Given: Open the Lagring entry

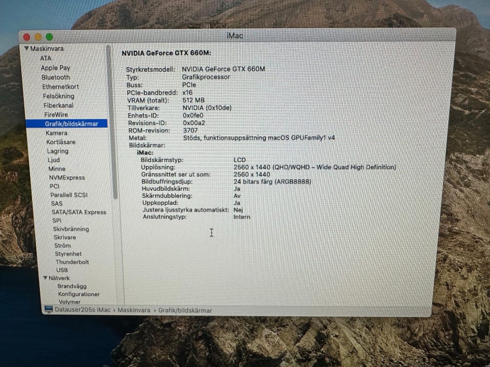Looking at the screenshot, I should pyautogui.click(x=58, y=151).
